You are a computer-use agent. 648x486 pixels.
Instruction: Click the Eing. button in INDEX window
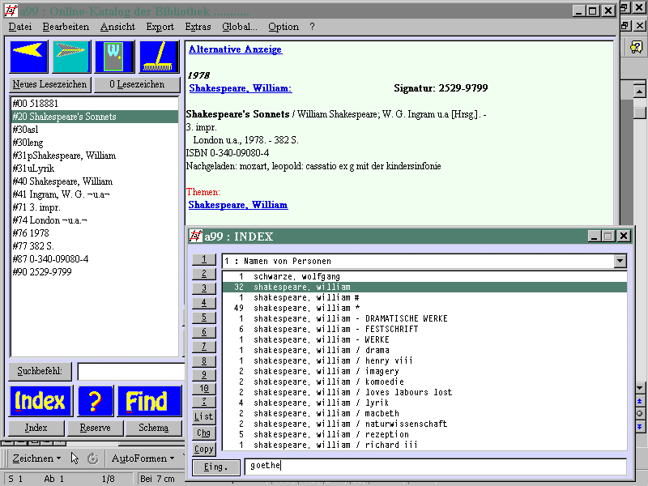pyautogui.click(x=215, y=467)
